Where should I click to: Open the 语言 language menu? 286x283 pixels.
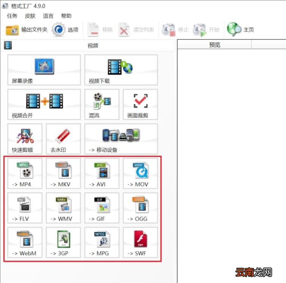click(48, 16)
